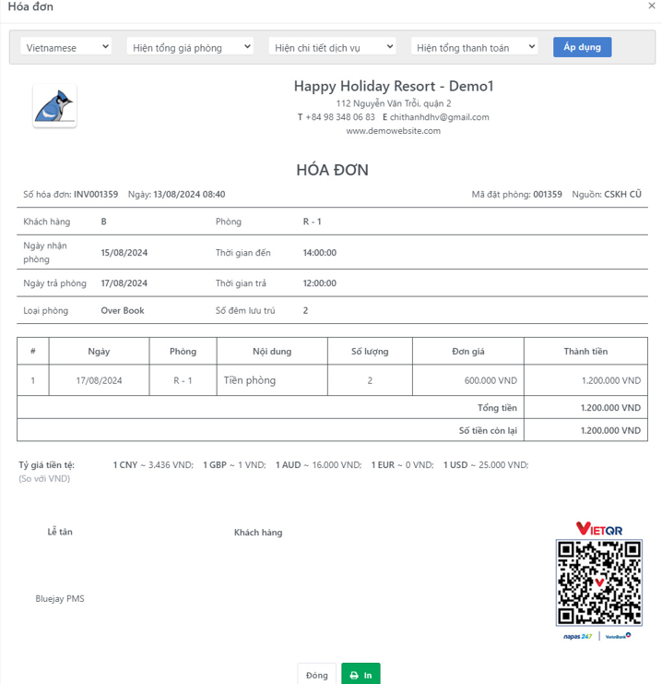Open the Vietnamese language dropdown
The image size is (662, 684).
pos(65,47)
